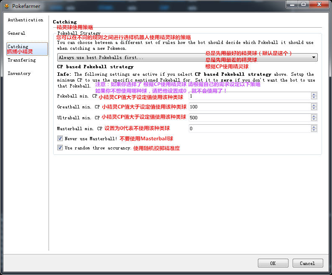Discard changes with the Cancel button

tap(308, 263)
